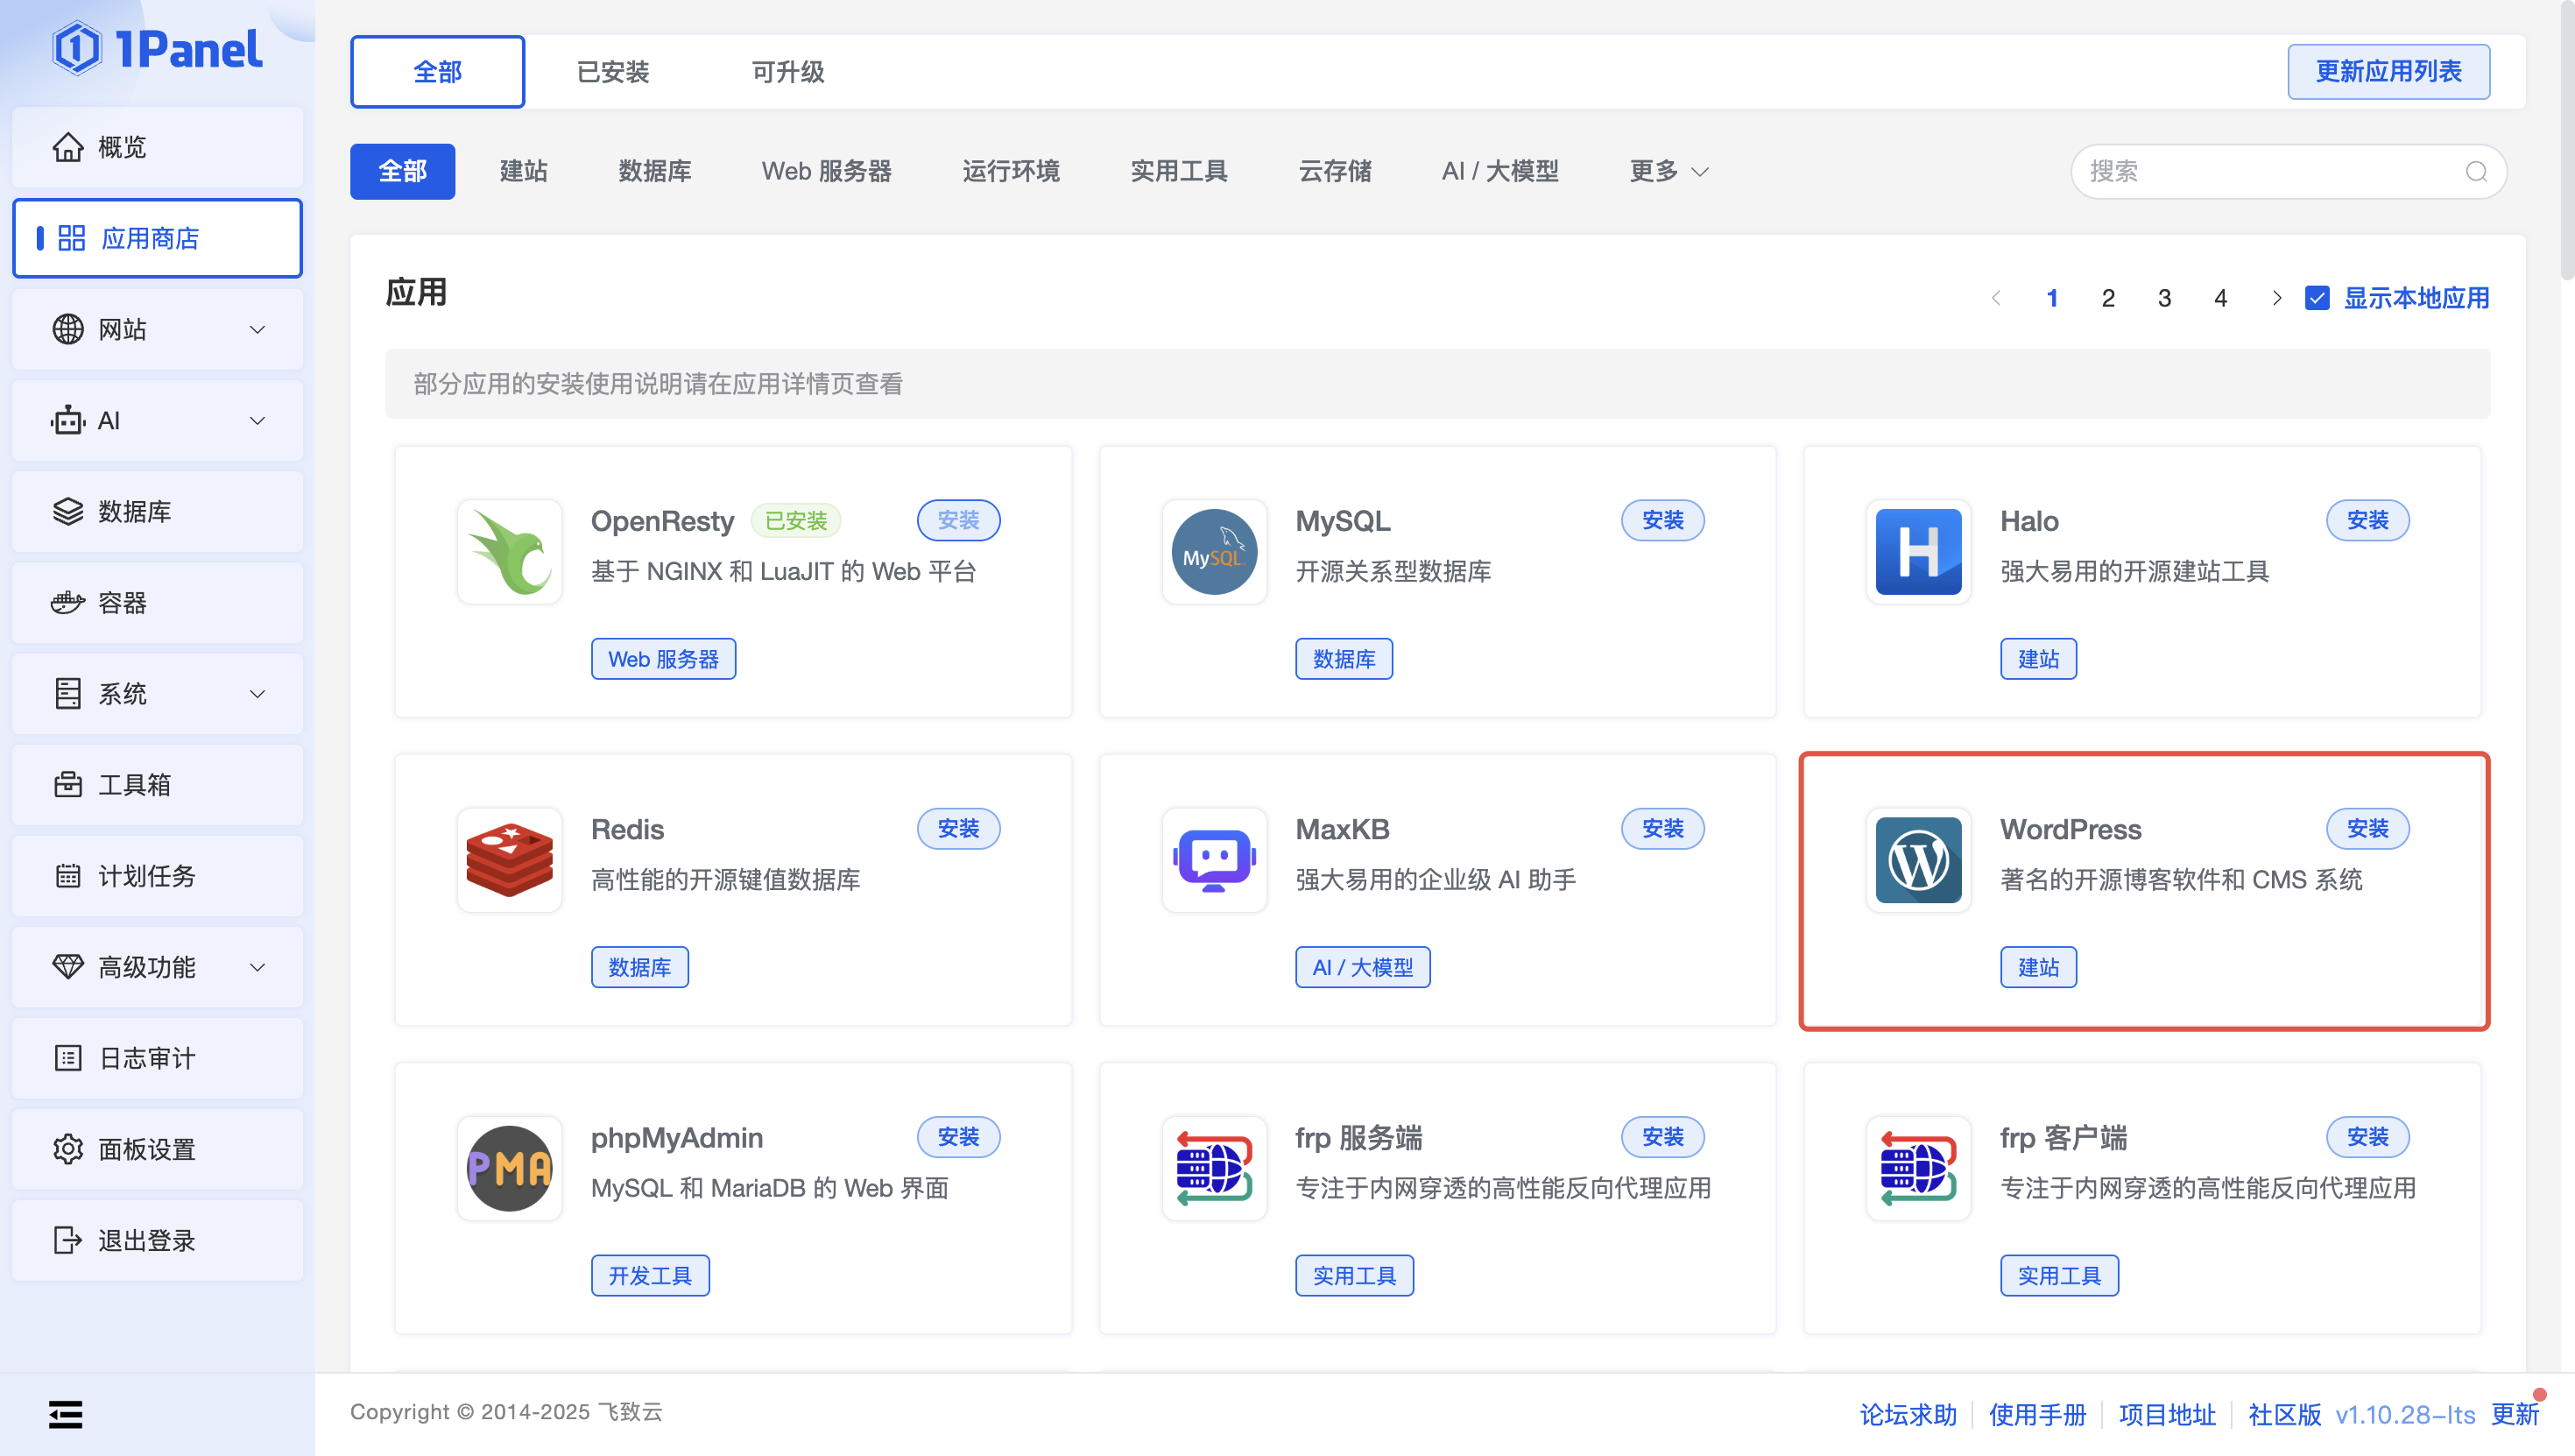Click the search magnifier icon
Image resolution: width=2575 pixels, height=1456 pixels.
point(2475,171)
